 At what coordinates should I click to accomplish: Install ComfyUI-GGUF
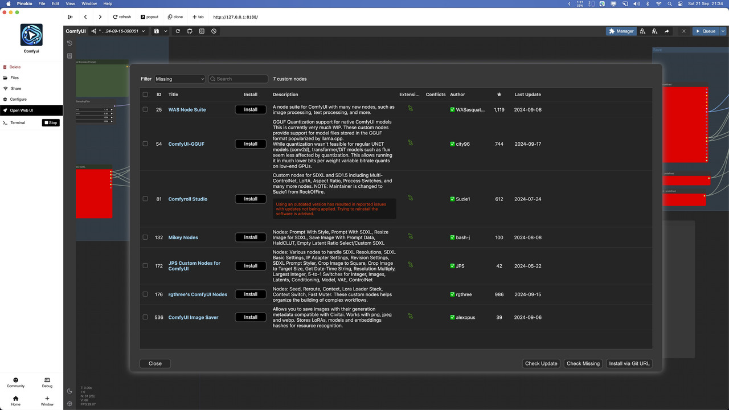coord(251,144)
